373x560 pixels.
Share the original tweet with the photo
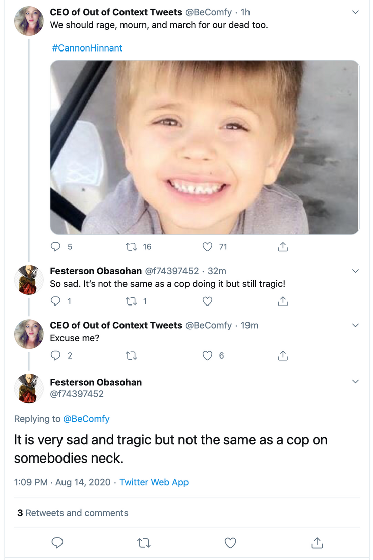[x=283, y=247]
